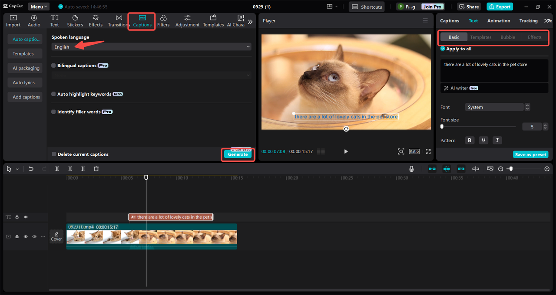Image resolution: width=556 pixels, height=295 pixels.
Task: Enable Identify filler words checkbox
Action: coord(54,112)
